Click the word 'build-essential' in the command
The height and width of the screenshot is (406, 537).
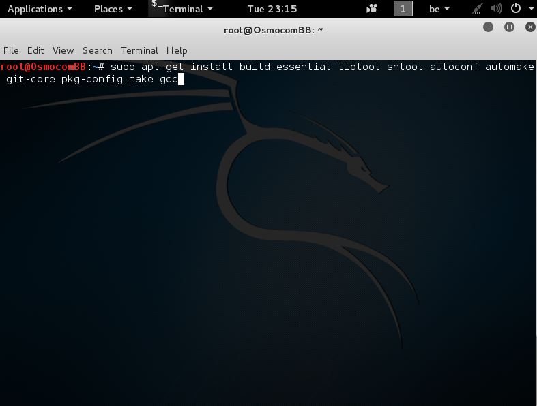point(285,67)
